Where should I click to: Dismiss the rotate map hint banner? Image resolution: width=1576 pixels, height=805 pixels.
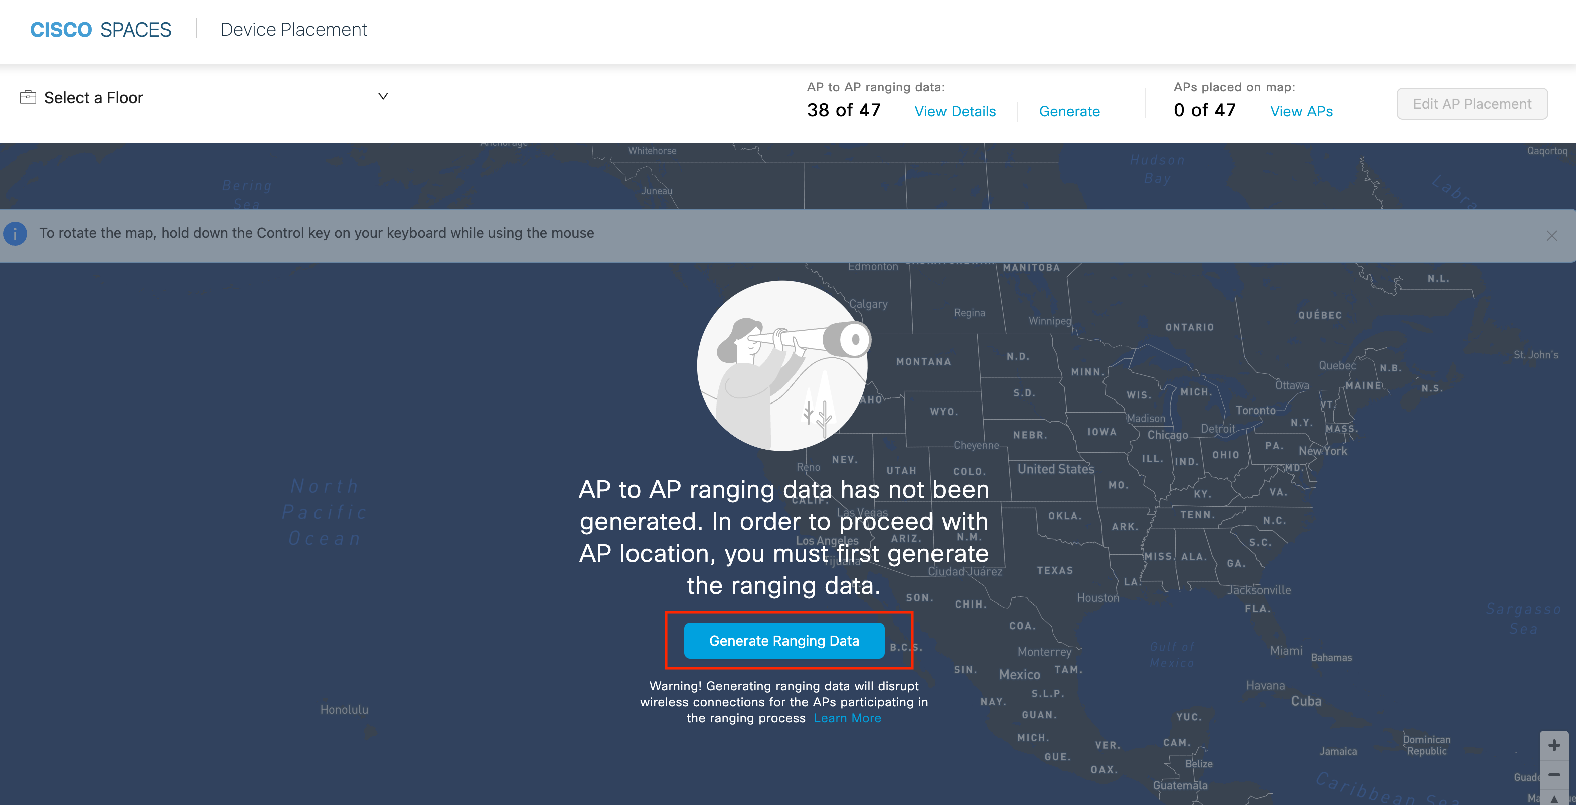[x=1551, y=235]
